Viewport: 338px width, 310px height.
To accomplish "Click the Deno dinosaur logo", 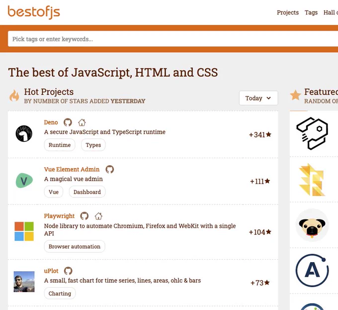I will tap(24, 133).
